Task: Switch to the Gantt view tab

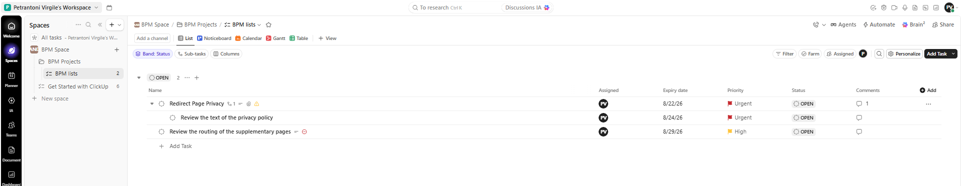Action: (275, 38)
